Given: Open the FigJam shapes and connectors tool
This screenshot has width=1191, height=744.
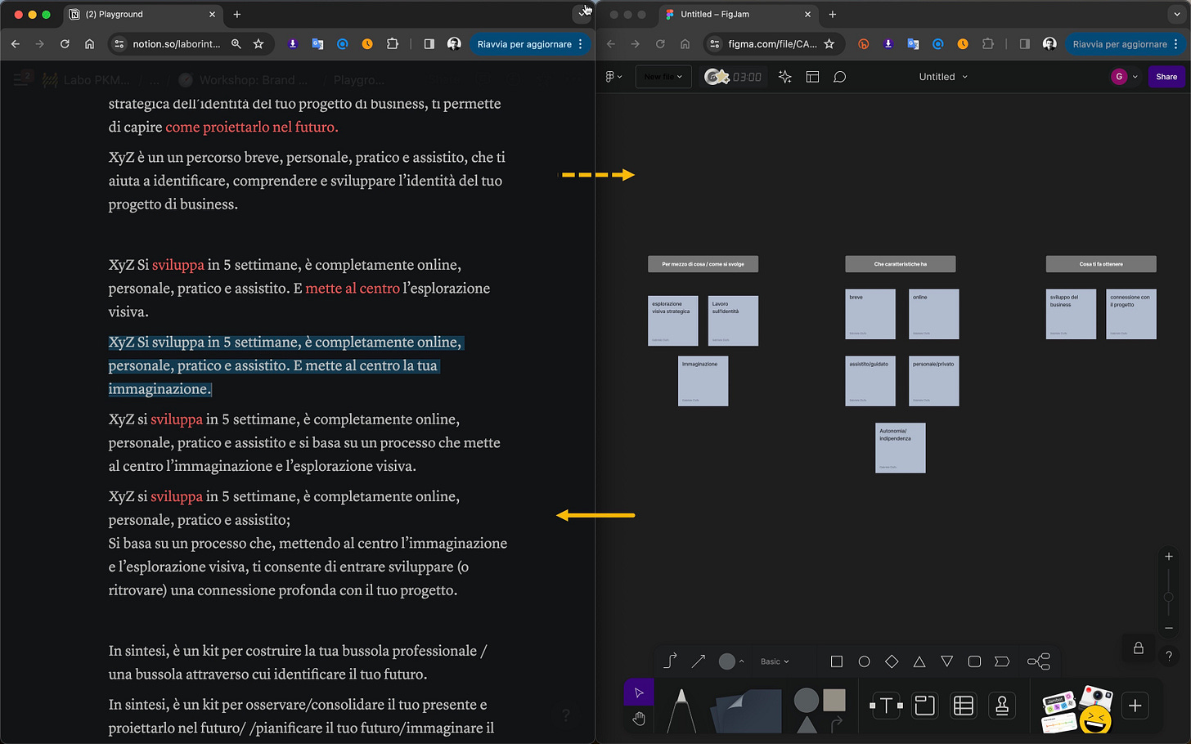Looking at the screenshot, I should tap(820, 709).
